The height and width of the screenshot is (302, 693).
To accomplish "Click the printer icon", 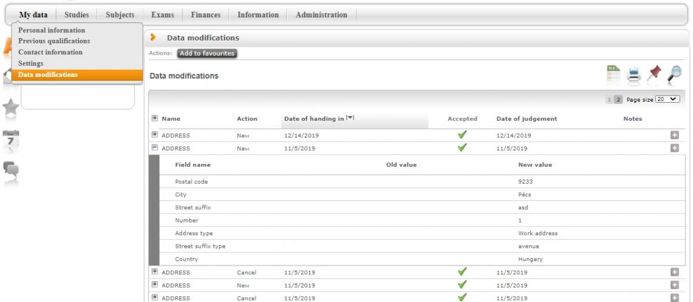I will (635, 73).
